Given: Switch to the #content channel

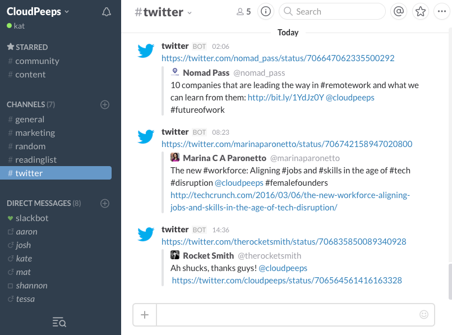Looking at the screenshot, I should click(27, 75).
